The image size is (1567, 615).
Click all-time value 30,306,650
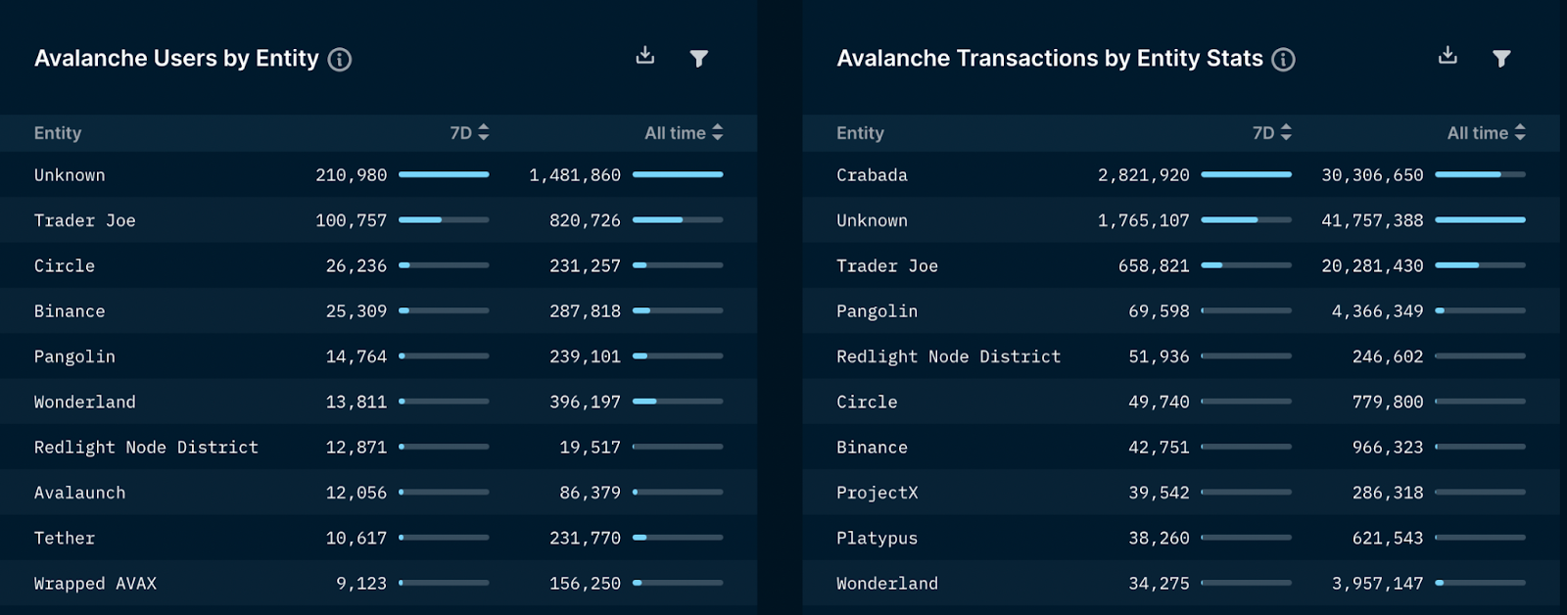[x=1372, y=175]
